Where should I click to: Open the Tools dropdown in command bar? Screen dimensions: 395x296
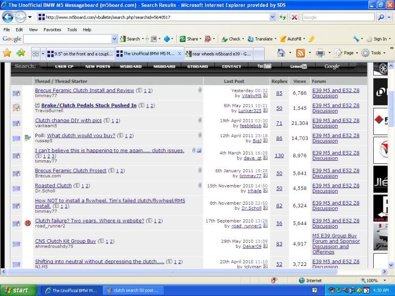tap(374, 53)
